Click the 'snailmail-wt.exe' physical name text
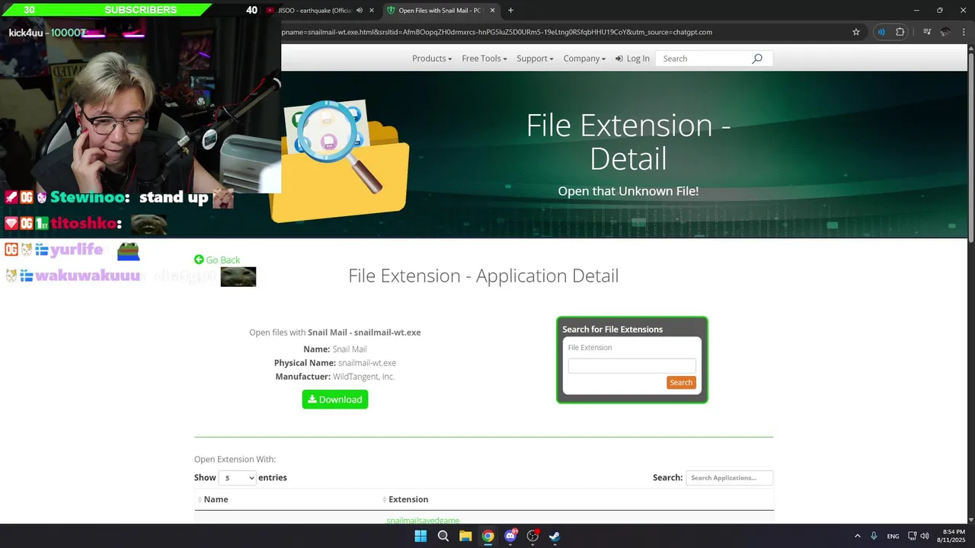 pyautogui.click(x=367, y=363)
